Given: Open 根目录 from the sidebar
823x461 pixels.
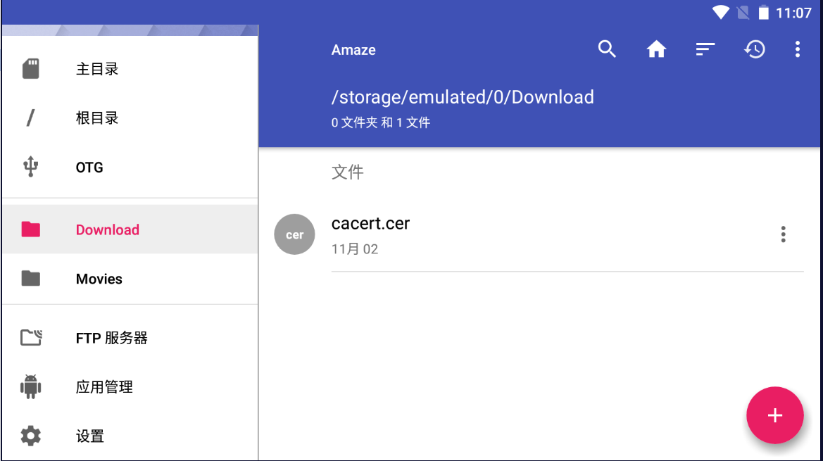Looking at the screenshot, I should [x=97, y=118].
